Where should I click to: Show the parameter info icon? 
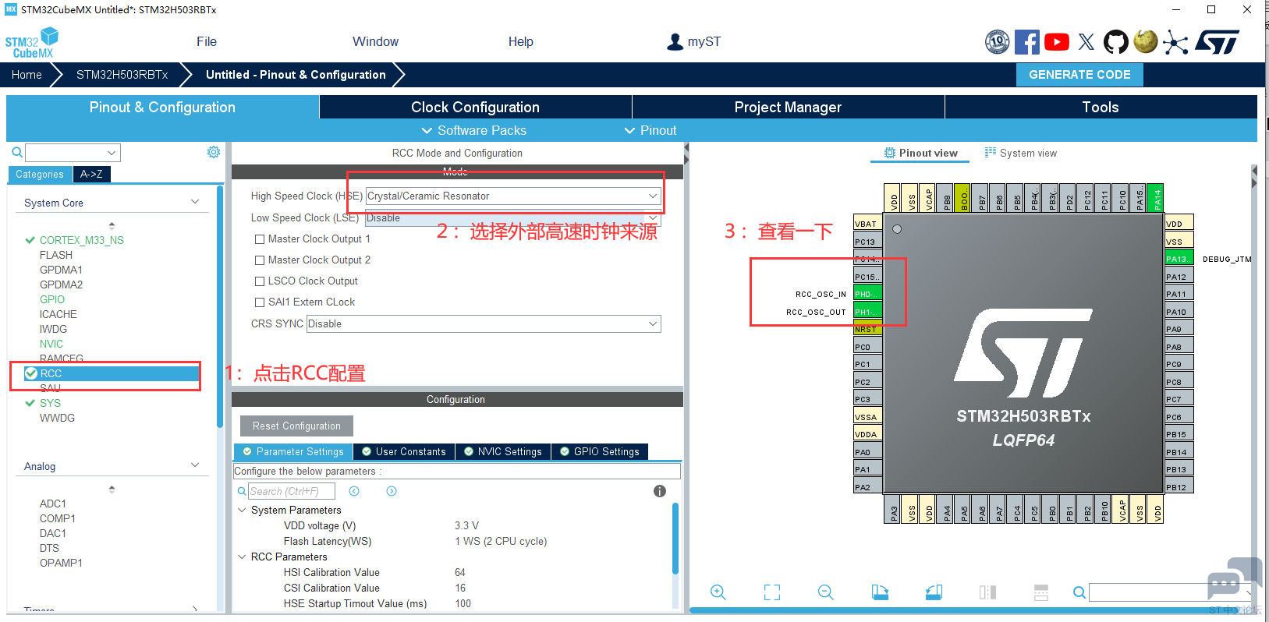click(660, 491)
